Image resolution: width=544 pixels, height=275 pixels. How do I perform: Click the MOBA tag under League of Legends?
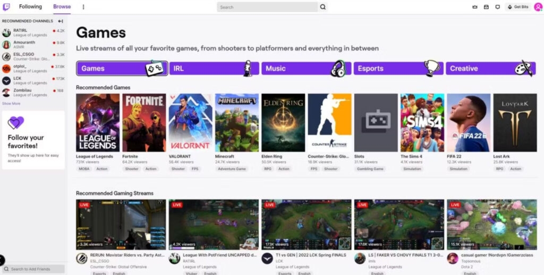coord(84,169)
